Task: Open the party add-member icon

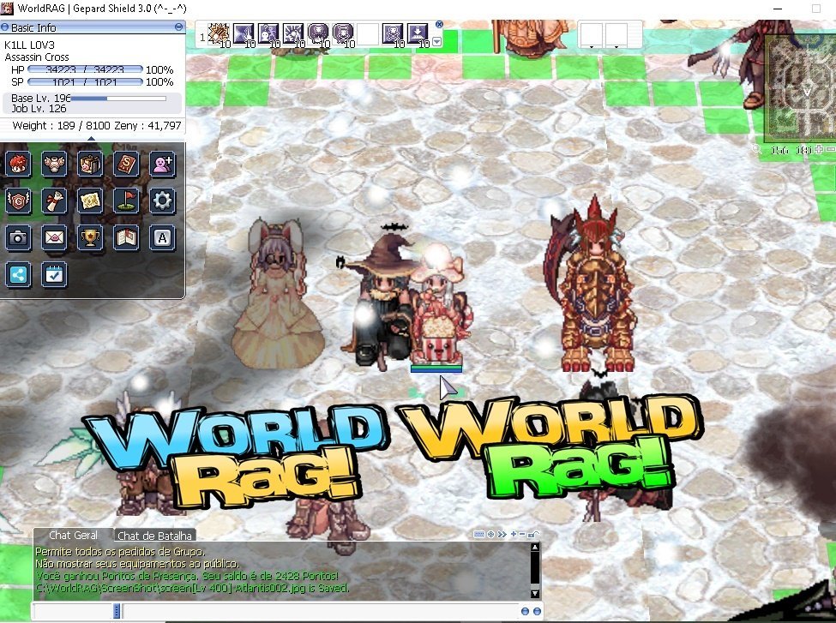Action: click(x=162, y=164)
